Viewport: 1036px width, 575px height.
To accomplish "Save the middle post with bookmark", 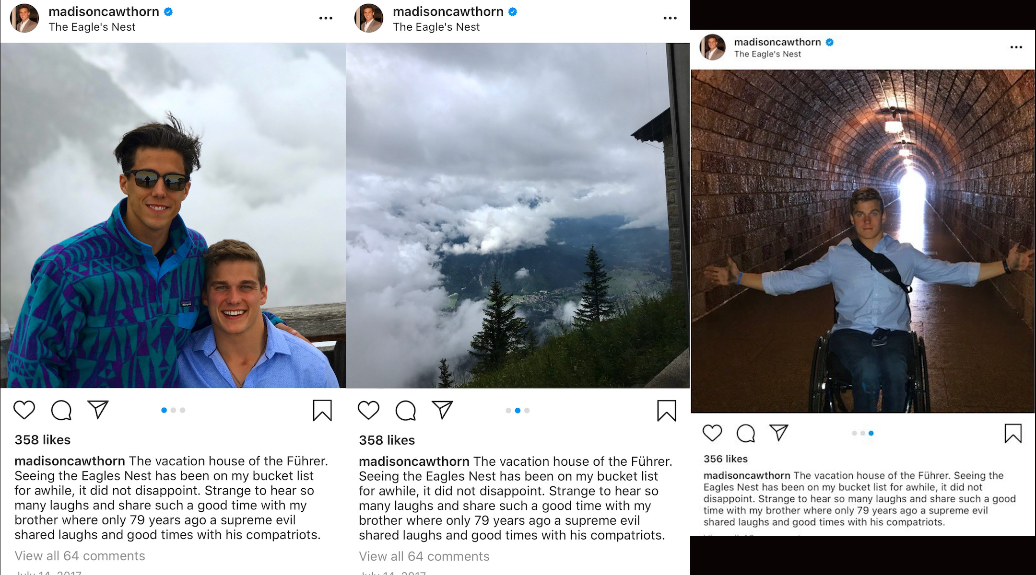I will click(667, 411).
